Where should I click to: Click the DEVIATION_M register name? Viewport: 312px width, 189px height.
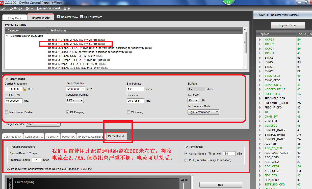(x=273, y=85)
